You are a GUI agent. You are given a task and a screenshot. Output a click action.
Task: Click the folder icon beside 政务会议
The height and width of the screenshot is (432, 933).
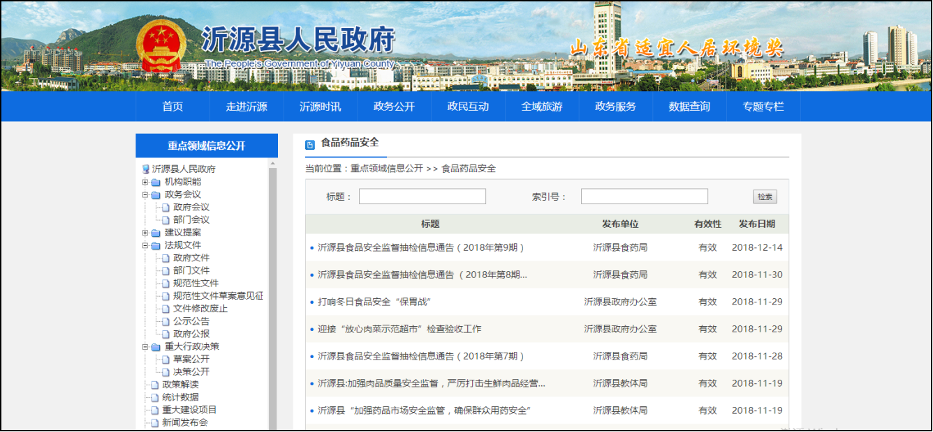[x=156, y=195]
